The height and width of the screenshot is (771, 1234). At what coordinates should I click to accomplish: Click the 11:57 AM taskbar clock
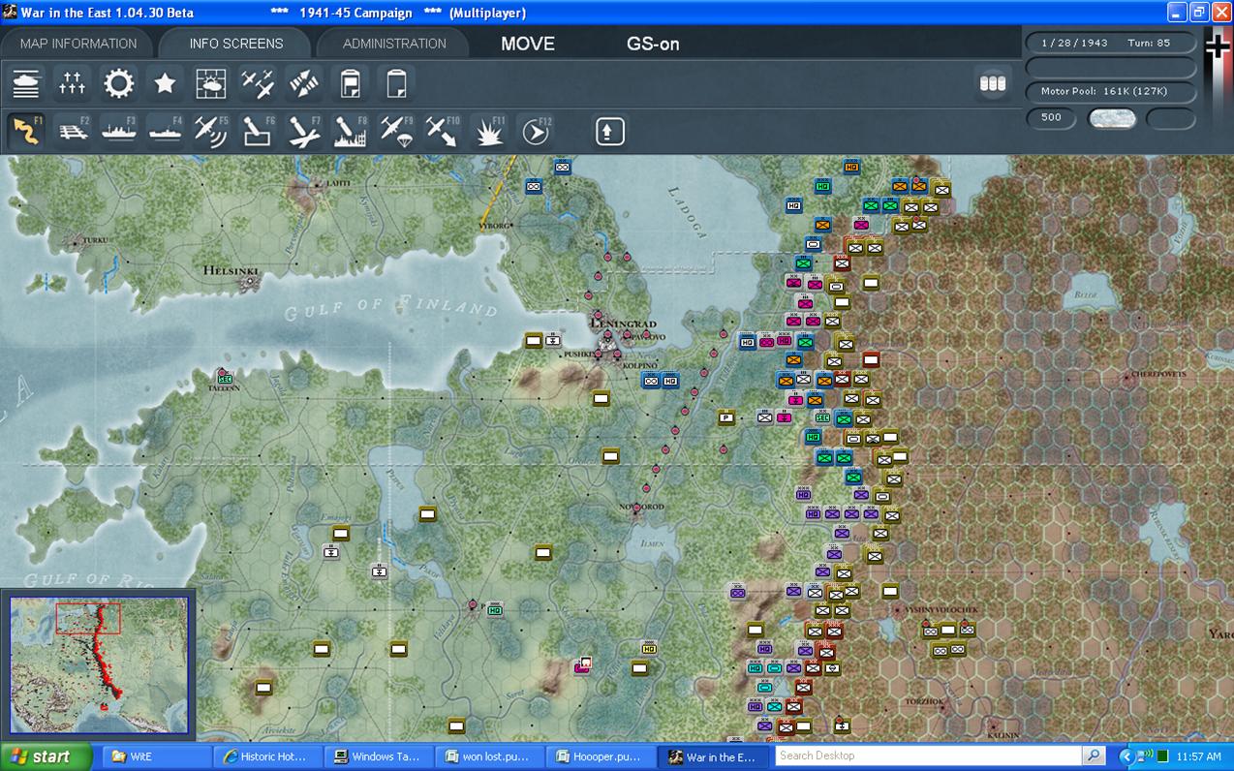click(x=1200, y=756)
